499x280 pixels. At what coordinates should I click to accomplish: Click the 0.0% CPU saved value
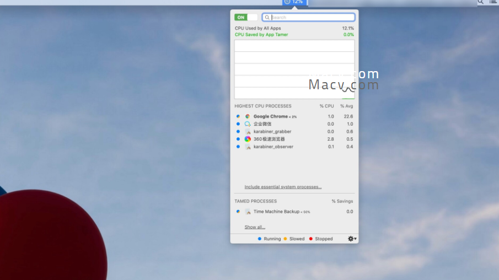click(x=348, y=35)
